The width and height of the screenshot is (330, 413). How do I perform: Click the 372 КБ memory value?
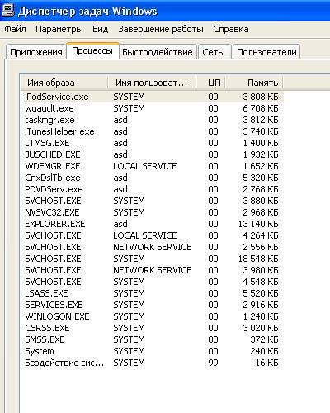coord(264,339)
